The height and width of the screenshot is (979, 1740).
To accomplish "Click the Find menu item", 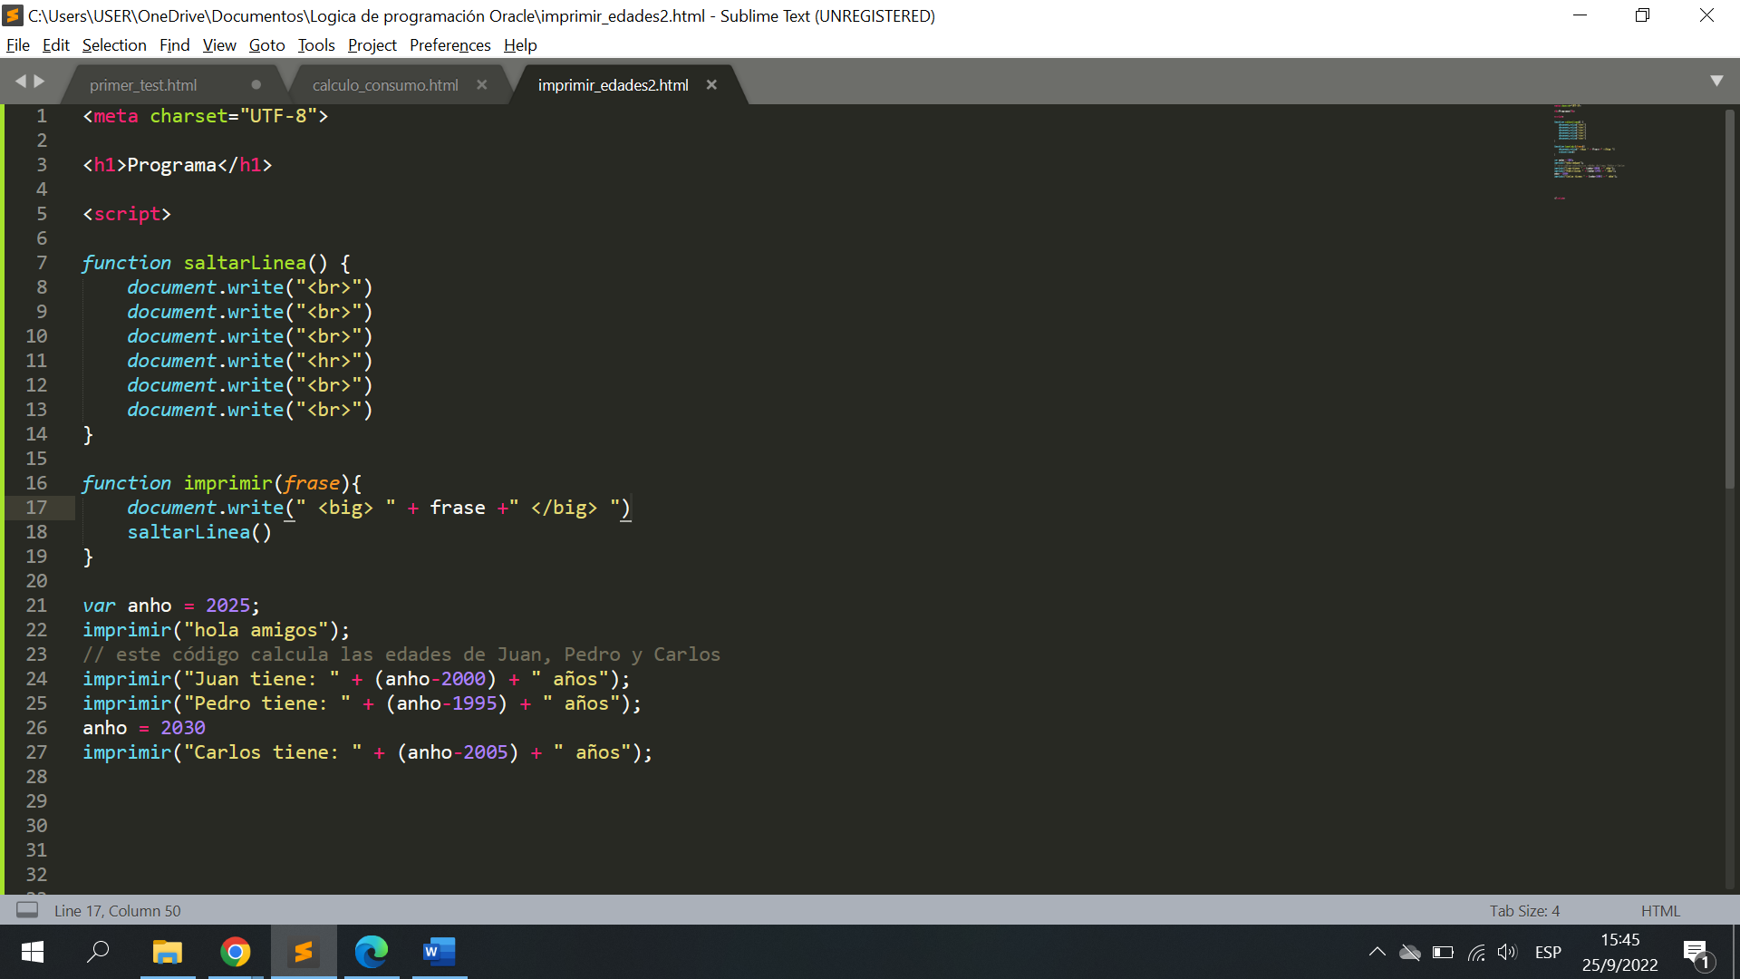I will pyautogui.click(x=173, y=44).
